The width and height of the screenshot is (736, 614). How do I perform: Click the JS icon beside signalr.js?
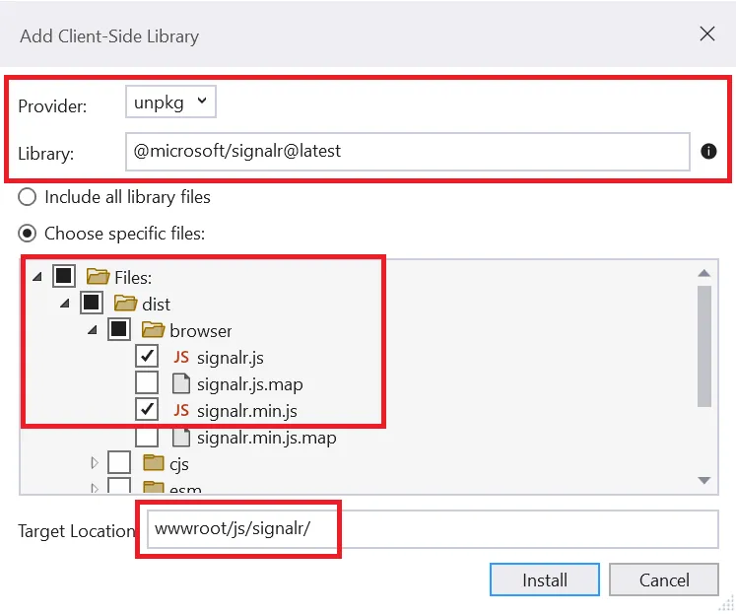(181, 357)
